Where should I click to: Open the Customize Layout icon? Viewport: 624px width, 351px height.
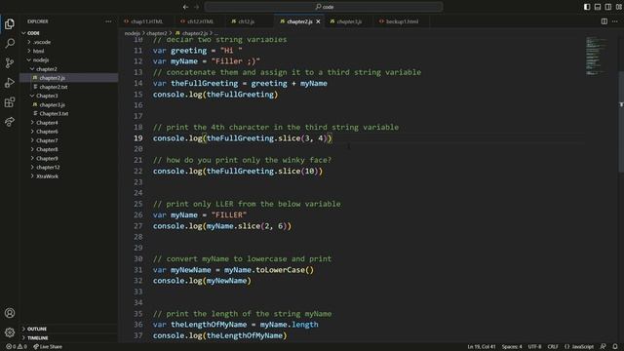coord(619,7)
